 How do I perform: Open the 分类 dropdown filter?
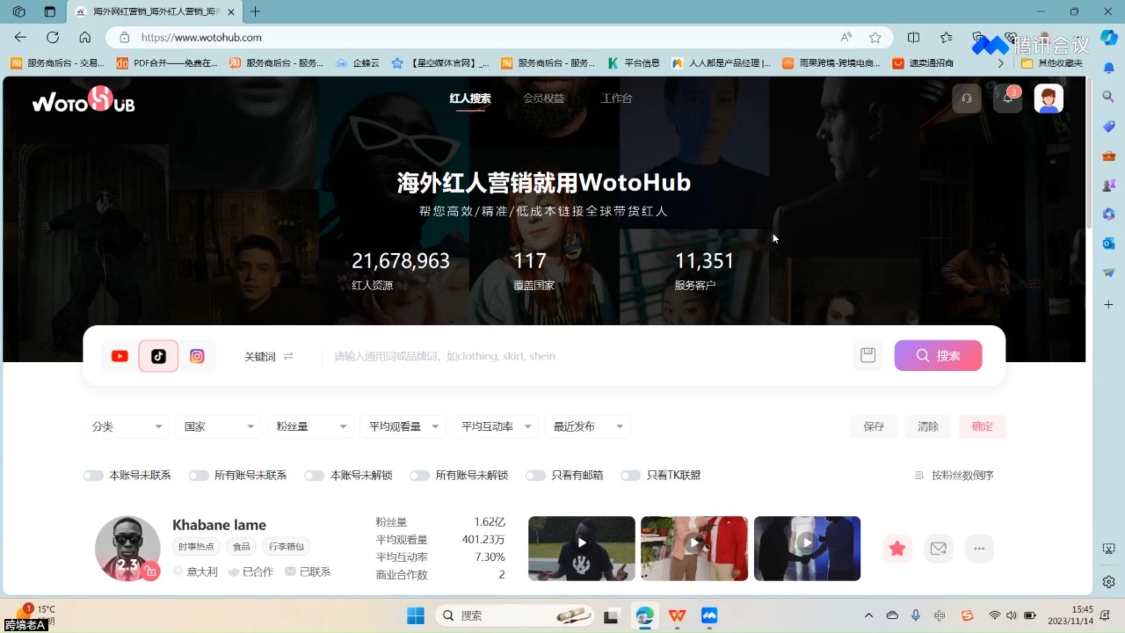pos(125,426)
